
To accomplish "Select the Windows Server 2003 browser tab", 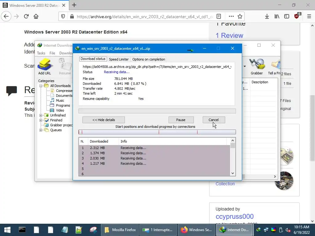I will 34,5.
